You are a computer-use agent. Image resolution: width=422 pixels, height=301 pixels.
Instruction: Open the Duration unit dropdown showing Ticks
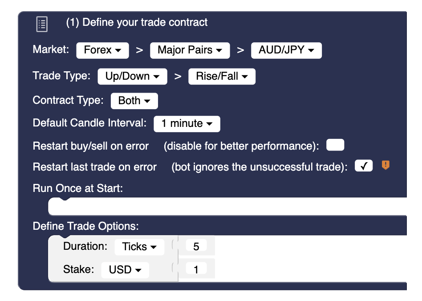click(x=139, y=246)
